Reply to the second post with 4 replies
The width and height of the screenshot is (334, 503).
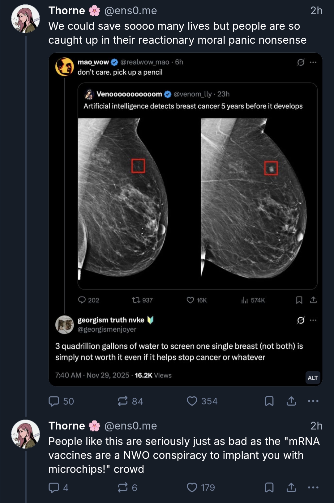[x=54, y=488]
